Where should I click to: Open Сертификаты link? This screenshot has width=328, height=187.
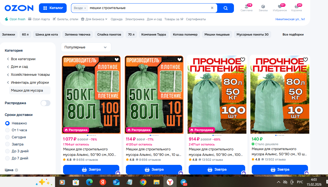[196, 19]
